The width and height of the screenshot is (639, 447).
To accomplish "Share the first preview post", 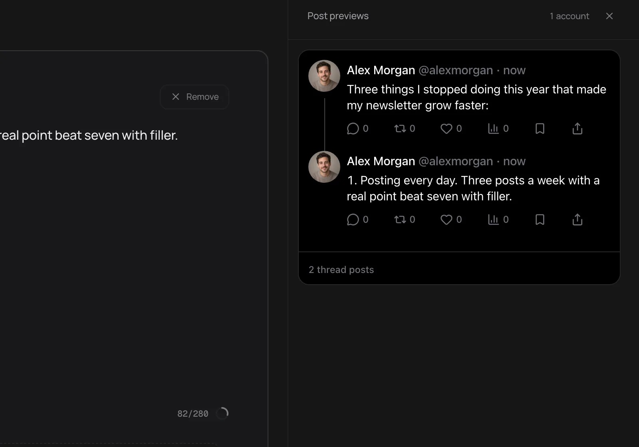I will (x=577, y=129).
